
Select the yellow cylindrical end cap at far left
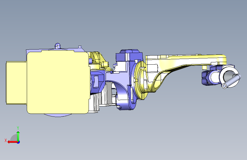pyautogui.click(x=17, y=83)
